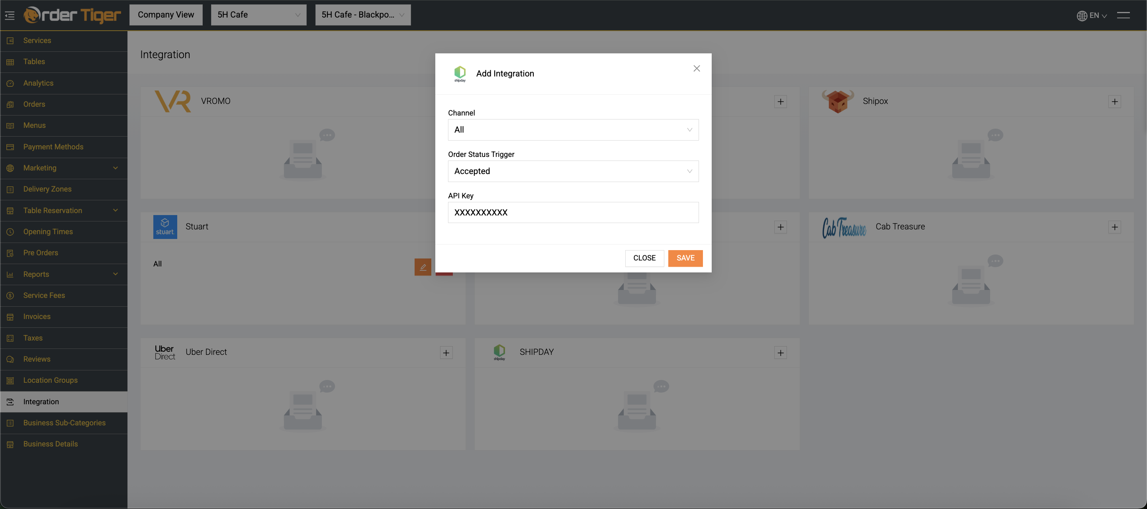Click the plus icon on Uber Direct card
The image size is (1147, 509).
(x=446, y=353)
